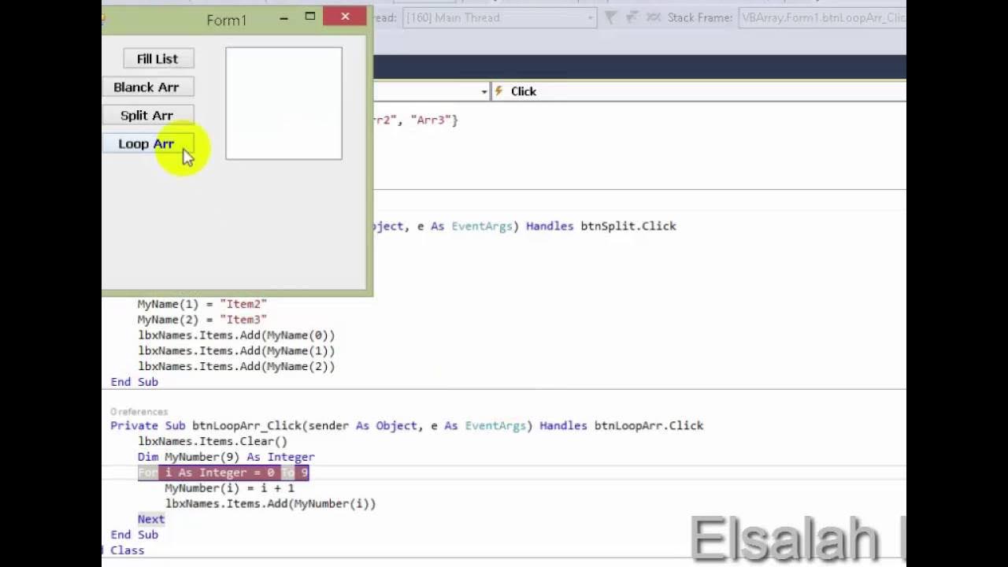Click the 'lbxNames.Items.Clear()' line
1008x567 pixels.
213,441
